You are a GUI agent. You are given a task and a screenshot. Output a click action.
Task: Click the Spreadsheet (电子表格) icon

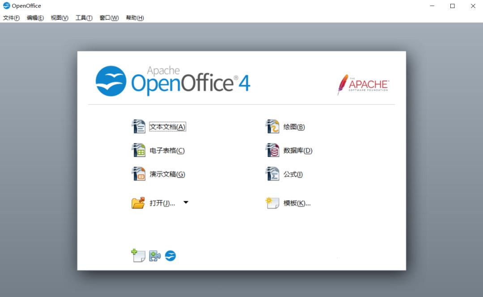tap(138, 150)
